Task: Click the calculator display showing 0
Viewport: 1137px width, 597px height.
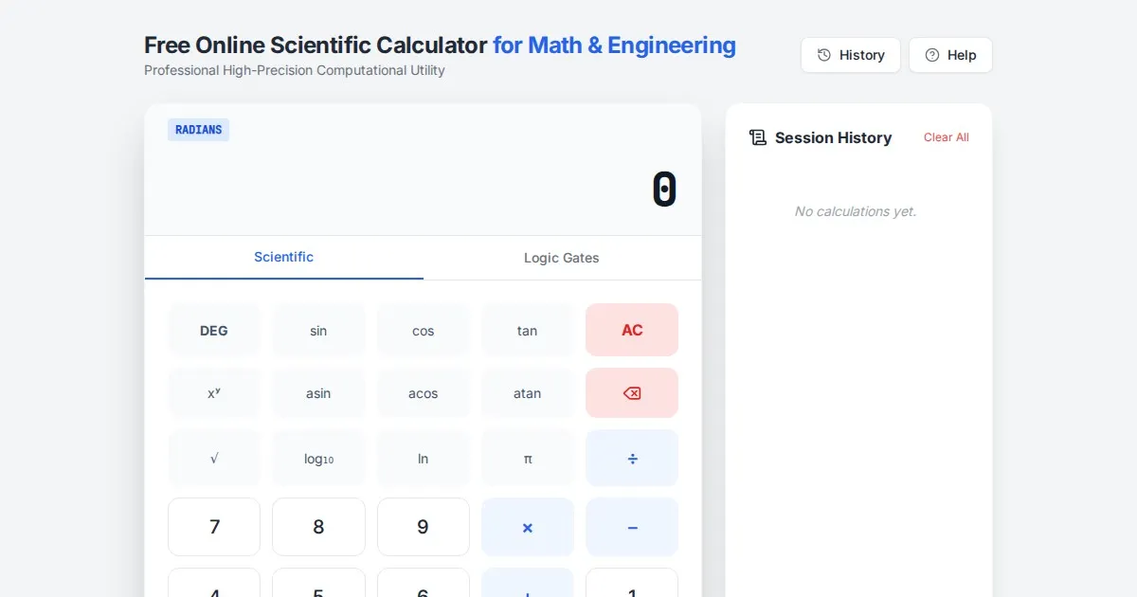Action: pos(663,190)
